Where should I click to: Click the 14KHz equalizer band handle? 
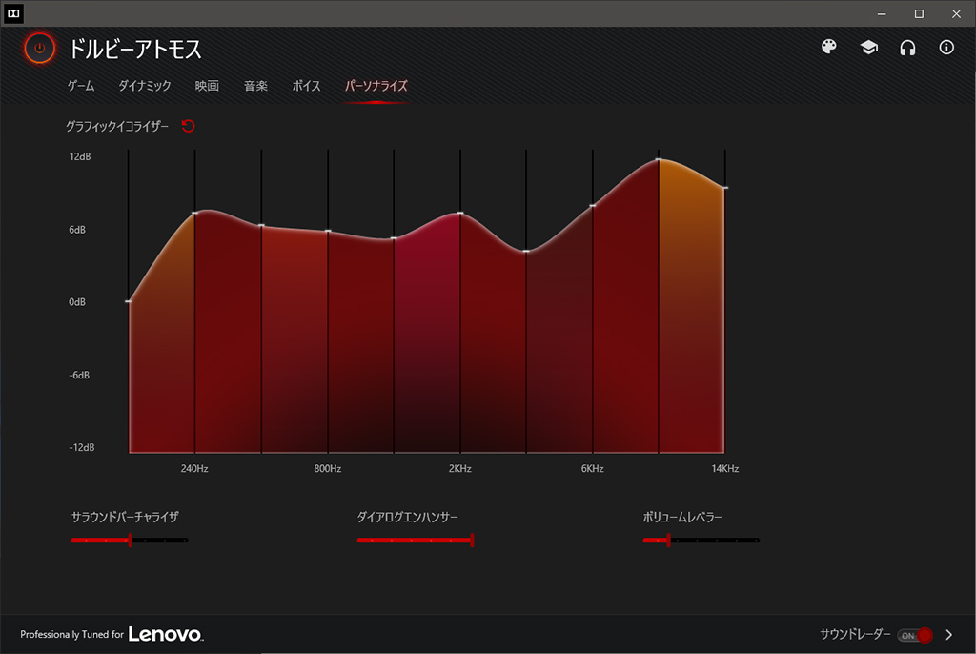point(725,188)
